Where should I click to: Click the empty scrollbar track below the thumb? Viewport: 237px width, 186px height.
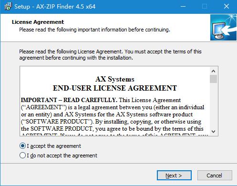[213, 105]
